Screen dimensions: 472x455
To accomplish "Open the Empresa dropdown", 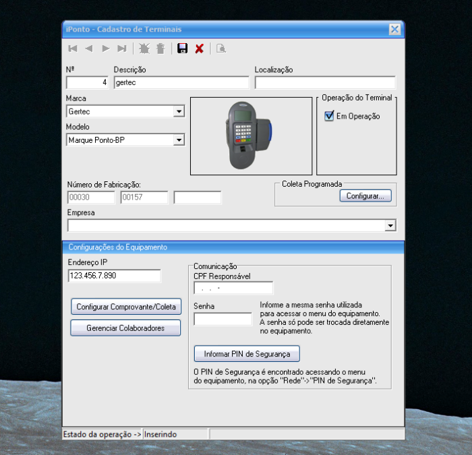I will pos(390,226).
